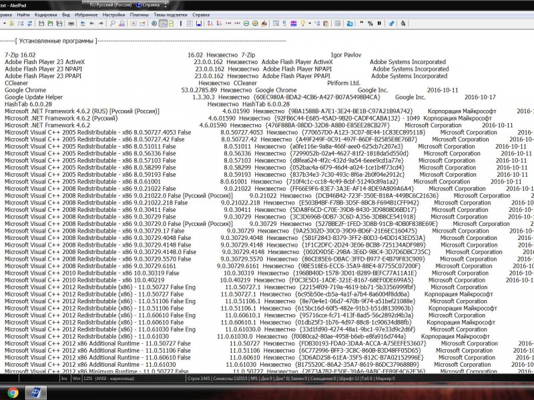This screenshot has height=400, width=534.
Task: Click the 'Установленные программы' section header
Action: coord(56,41)
